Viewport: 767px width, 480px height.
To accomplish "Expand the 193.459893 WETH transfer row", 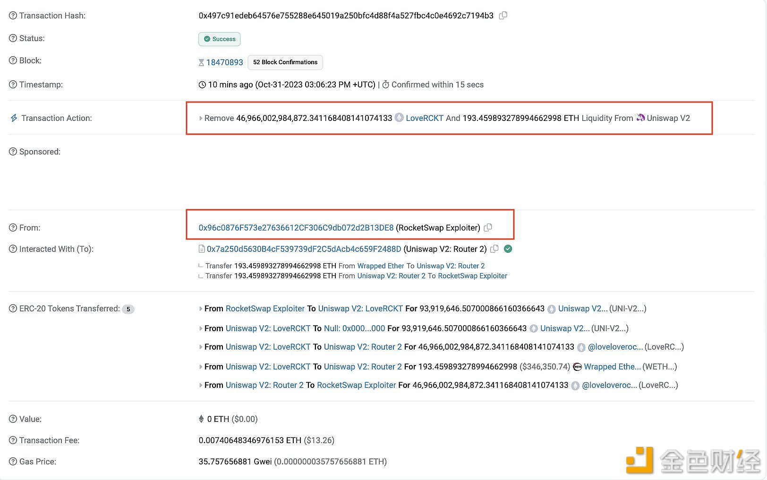I will (201, 367).
